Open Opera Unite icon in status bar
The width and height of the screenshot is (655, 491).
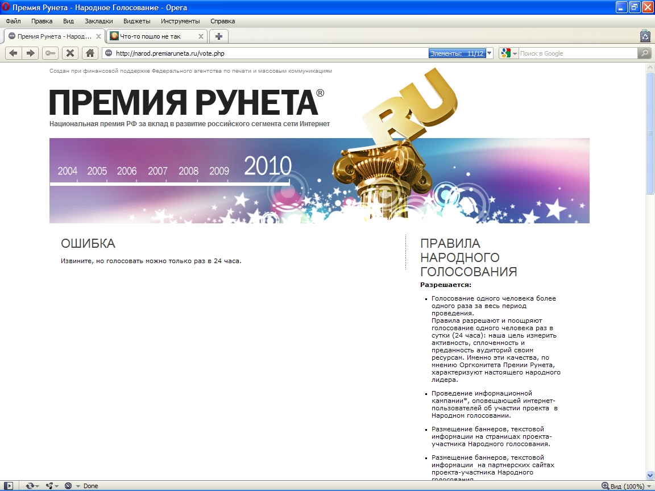49,485
